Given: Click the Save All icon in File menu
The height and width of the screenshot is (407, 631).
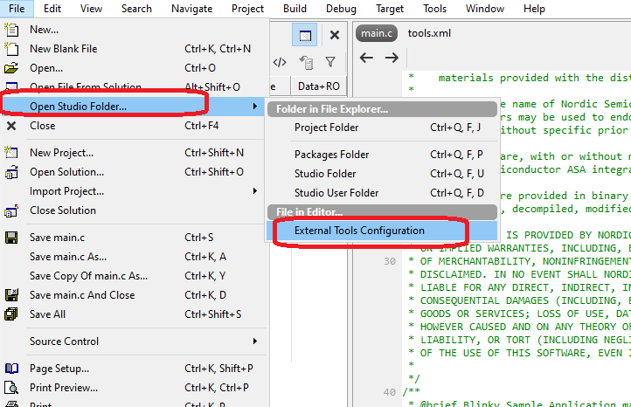Looking at the screenshot, I should pyautogui.click(x=12, y=314).
